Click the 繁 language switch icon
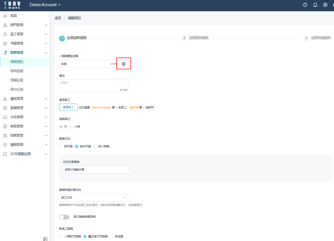This screenshot has height=241, width=334. (x=325, y=5)
